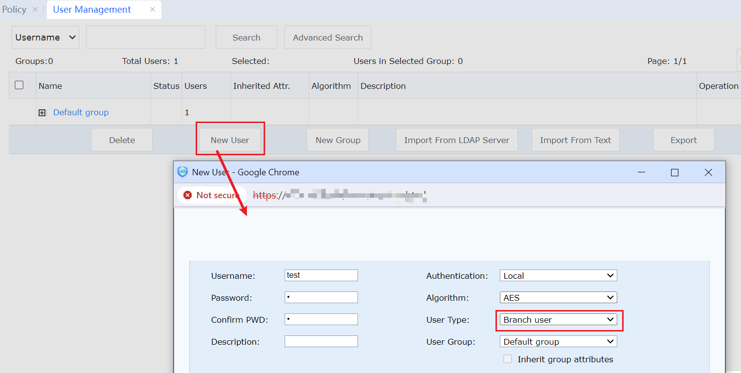Open the Authentication dropdown
Viewport: 741px width, 373px height.
(x=558, y=276)
